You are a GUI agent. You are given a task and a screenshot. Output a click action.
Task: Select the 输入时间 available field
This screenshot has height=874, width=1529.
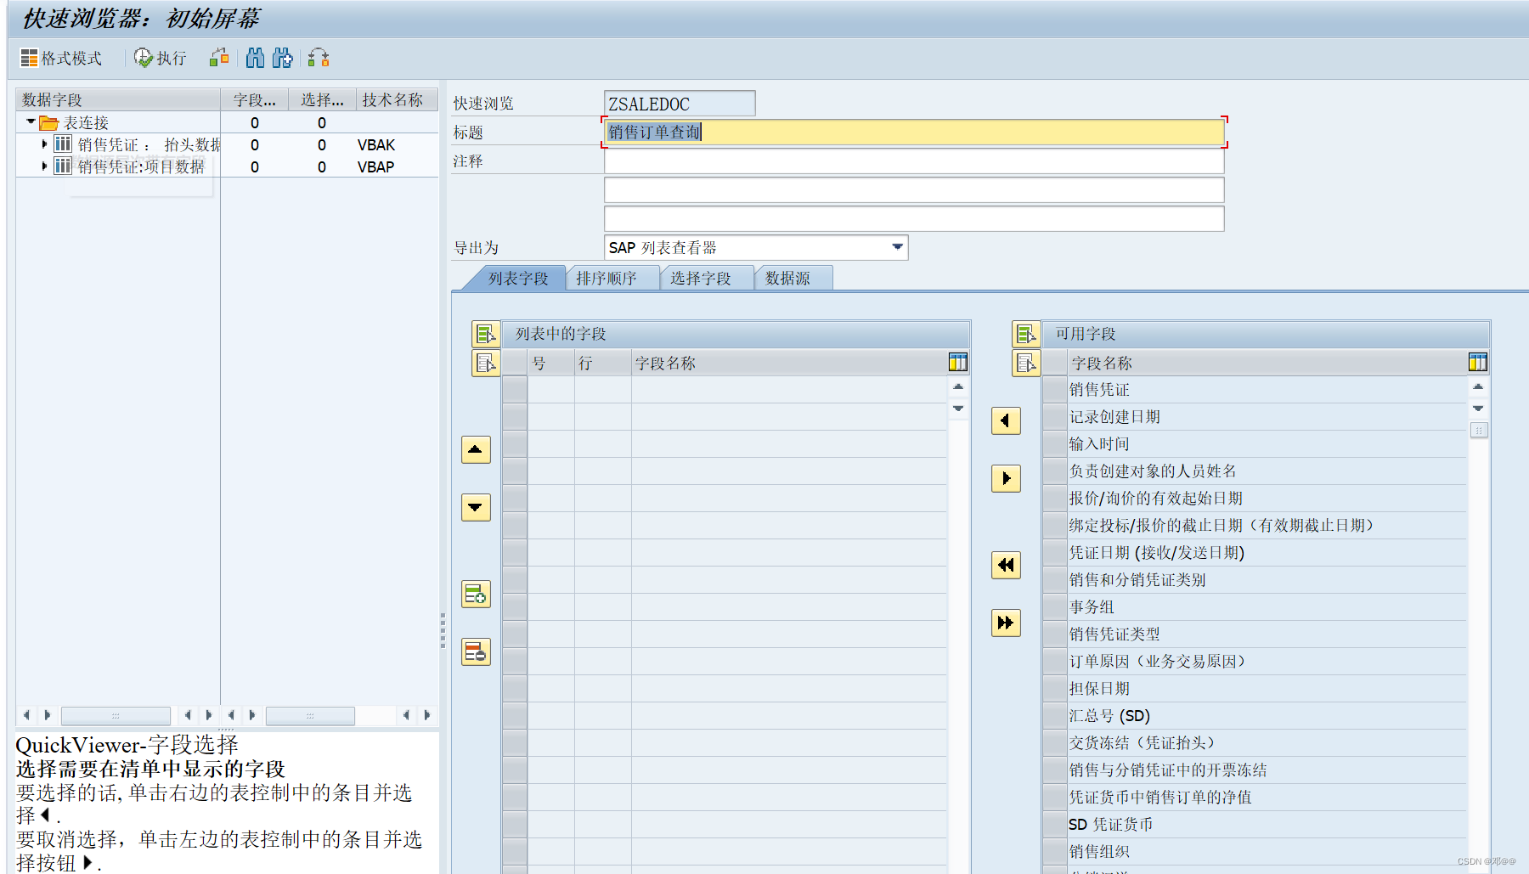point(1266,444)
